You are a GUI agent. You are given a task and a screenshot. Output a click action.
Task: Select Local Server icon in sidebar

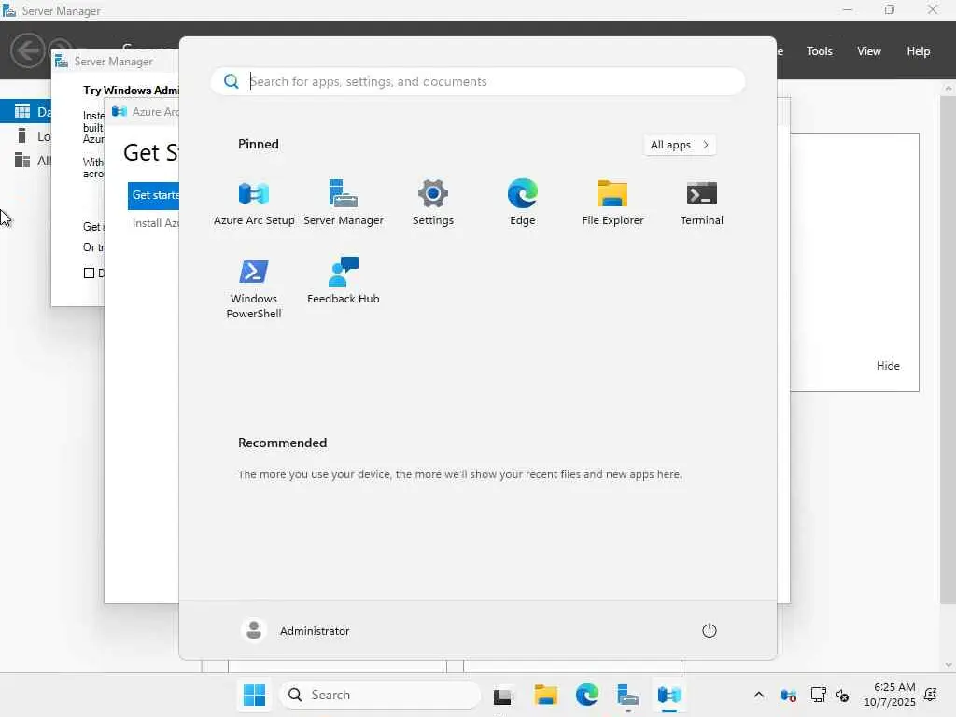pyautogui.click(x=22, y=135)
